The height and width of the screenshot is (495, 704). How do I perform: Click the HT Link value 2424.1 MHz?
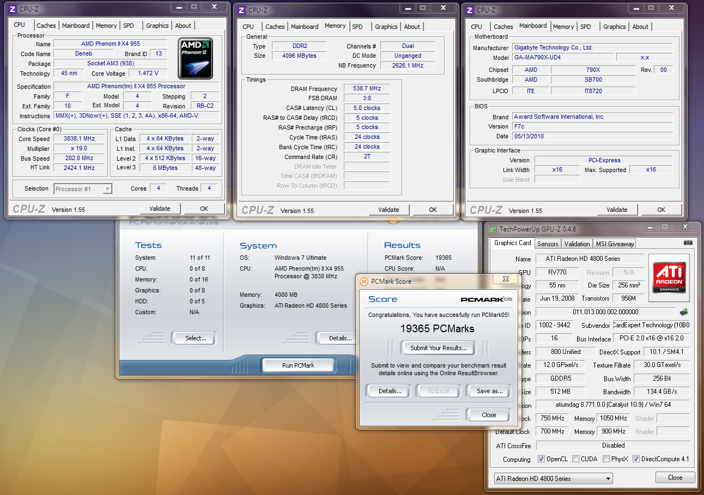[x=78, y=168]
